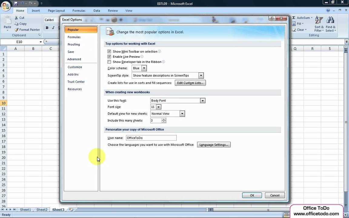Click the Edit Custom Lists button
The image size is (349, 218).
point(190,83)
